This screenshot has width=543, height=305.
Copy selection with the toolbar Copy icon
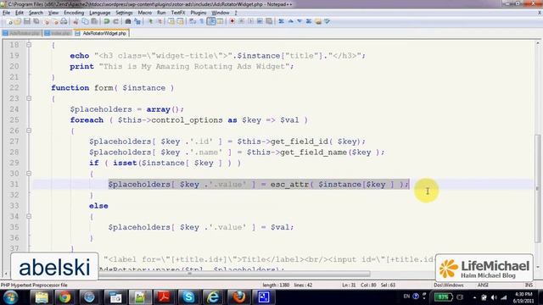click(85, 21)
